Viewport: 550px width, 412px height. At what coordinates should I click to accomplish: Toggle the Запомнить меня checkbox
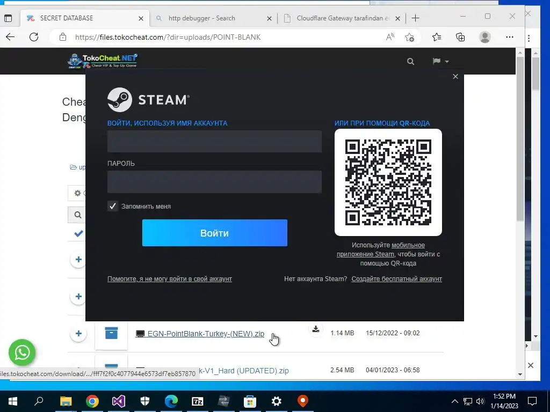click(113, 206)
